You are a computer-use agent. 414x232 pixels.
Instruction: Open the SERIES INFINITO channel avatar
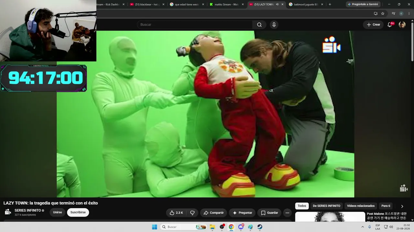8,212
